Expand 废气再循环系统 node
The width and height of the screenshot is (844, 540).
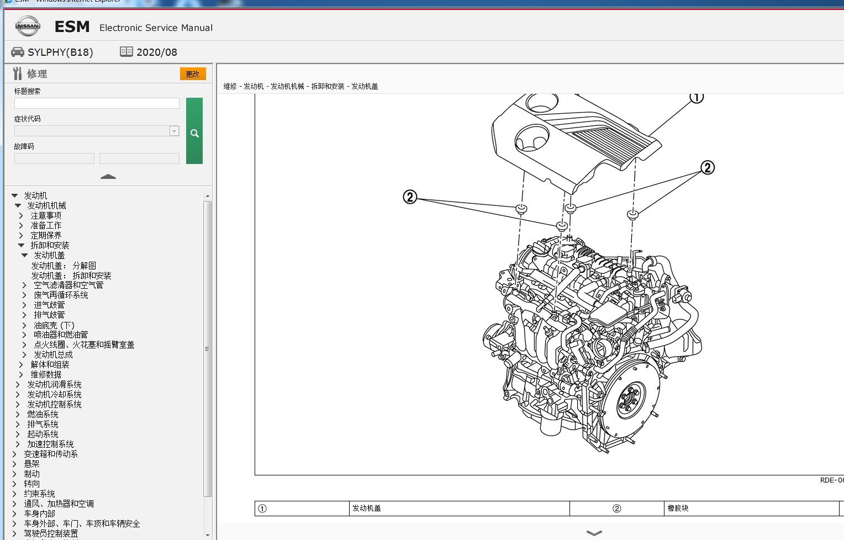click(x=24, y=295)
